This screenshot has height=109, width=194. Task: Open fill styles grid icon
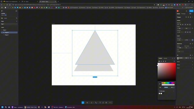point(190,55)
